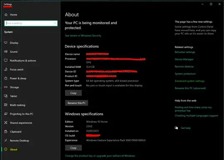The width and height of the screenshot is (224, 160).
Task: Open See details in Windows Security link
Action: [83, 36]
